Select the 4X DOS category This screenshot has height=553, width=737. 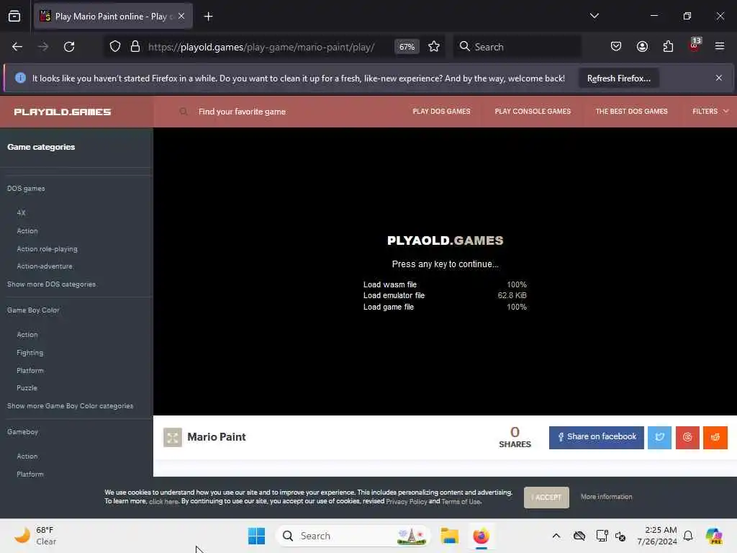point(21,212)
